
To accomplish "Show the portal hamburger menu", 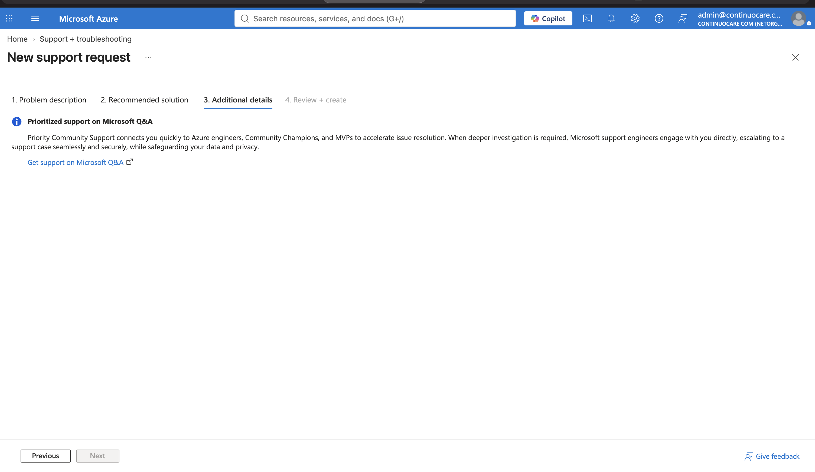I will tap(35, 18).
